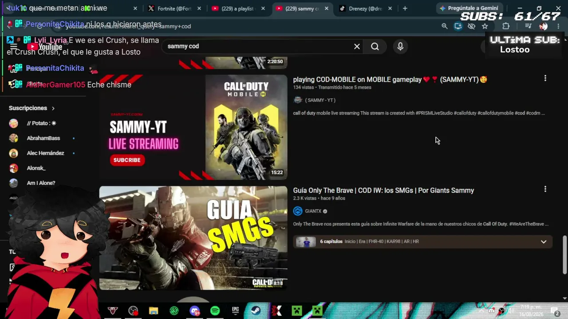Close the '(229) a playlist' tab

click(x=263, y=8)
